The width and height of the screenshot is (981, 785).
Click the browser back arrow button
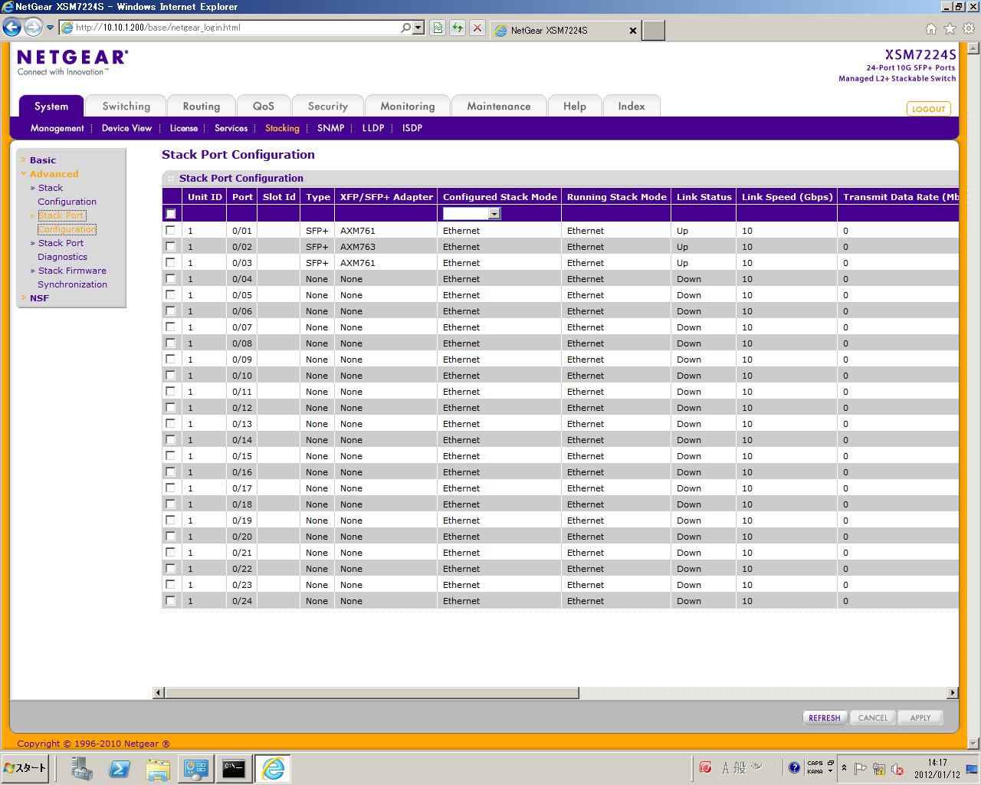tap(12, 28)
